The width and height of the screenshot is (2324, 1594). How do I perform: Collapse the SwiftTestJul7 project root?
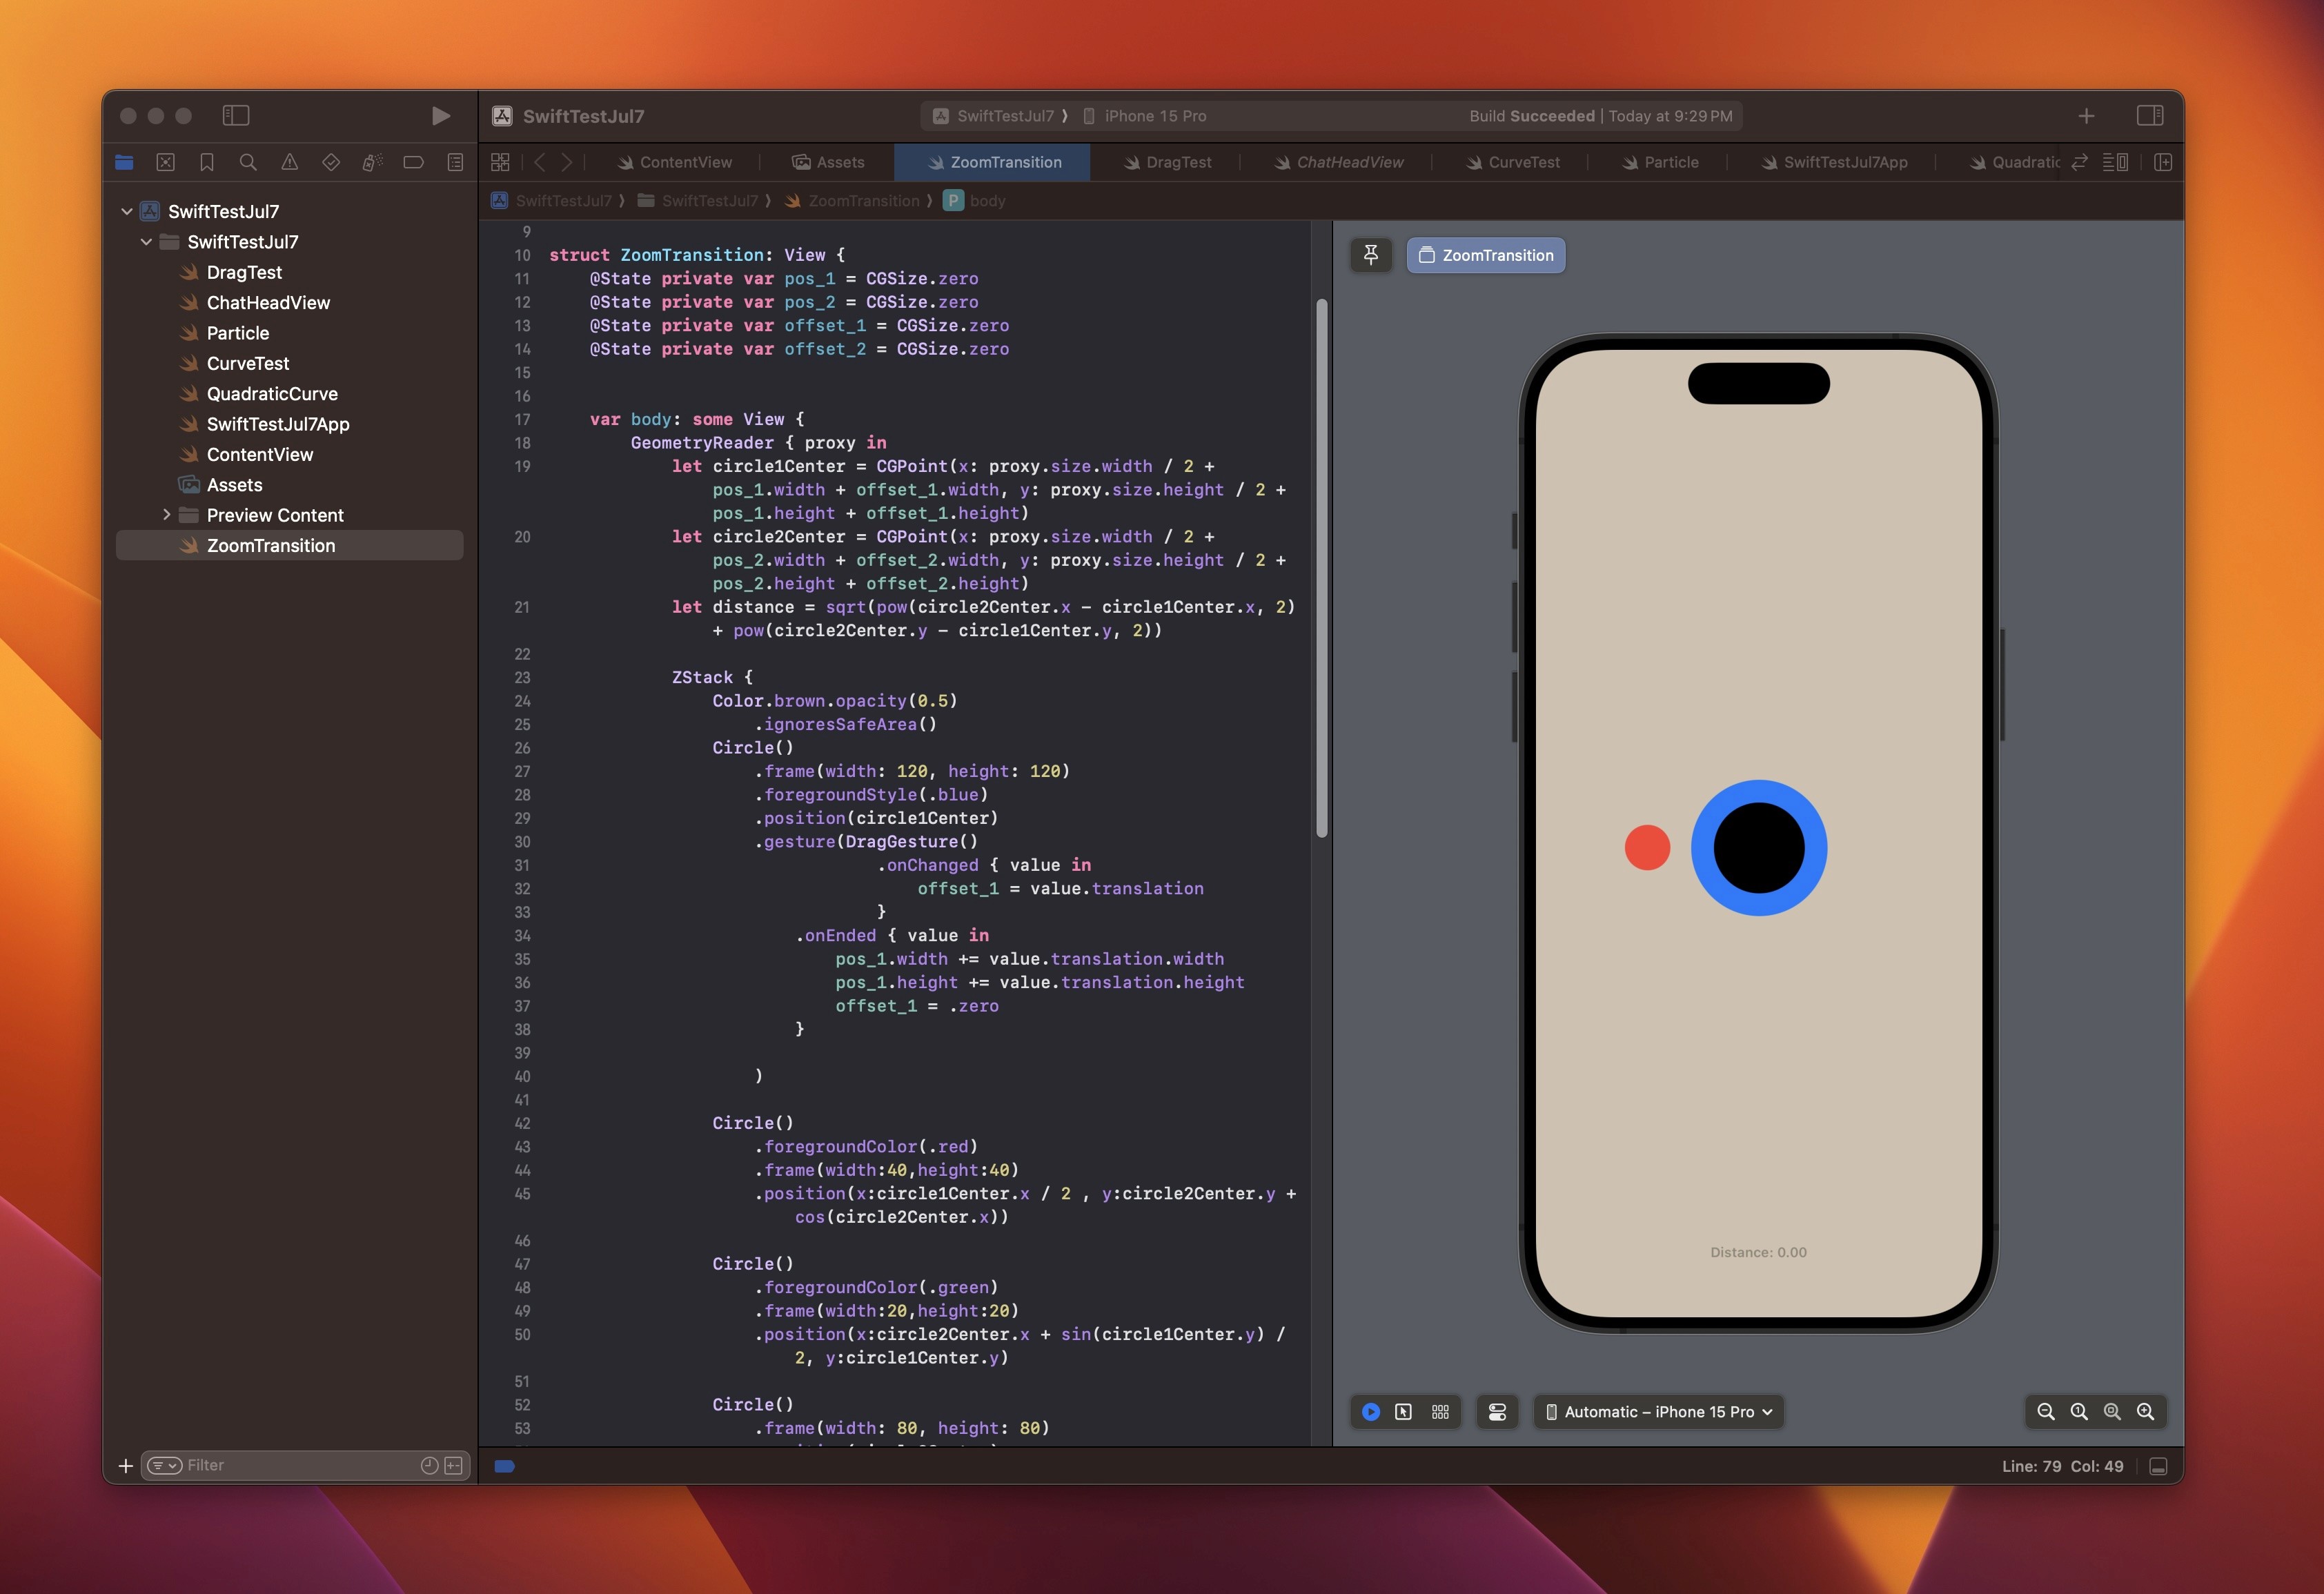tap(127, 211)
